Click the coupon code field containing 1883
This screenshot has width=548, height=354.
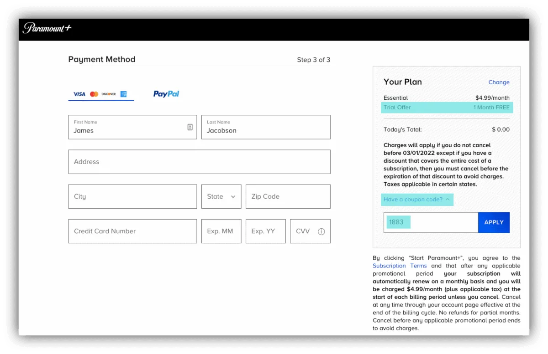pyautogui.click(x=430, y=222)
